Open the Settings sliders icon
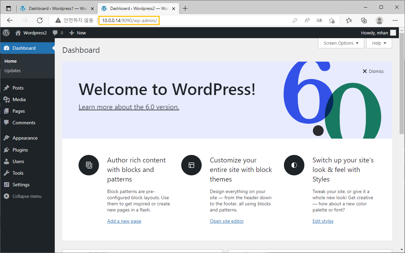Viewport: 405px width, 253px height. pyautogui.click(x=6, y=185)
